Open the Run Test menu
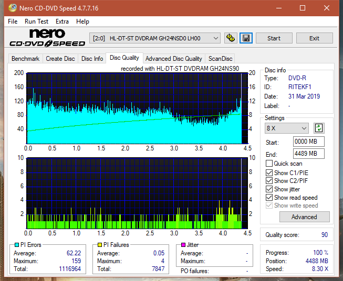Image resolution: width=343 pixels, height=281 pixels. click(x=36, y=21)
